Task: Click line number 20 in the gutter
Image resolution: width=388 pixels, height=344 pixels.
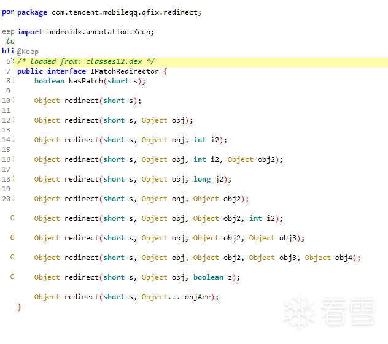Action: tap(6, 199)
